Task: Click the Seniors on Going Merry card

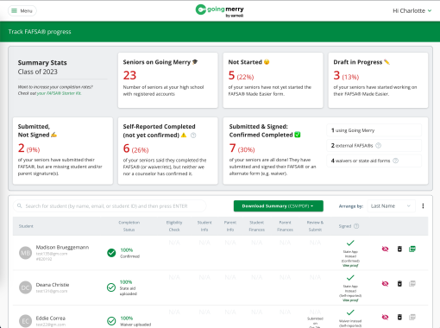Action: point(168,80)
